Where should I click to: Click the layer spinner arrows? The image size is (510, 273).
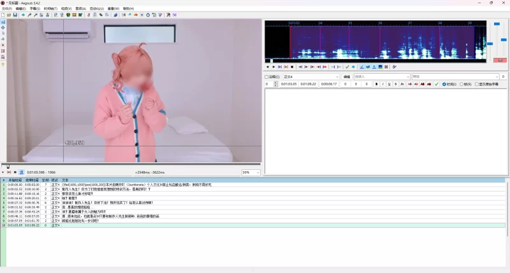tap(275, 84)
